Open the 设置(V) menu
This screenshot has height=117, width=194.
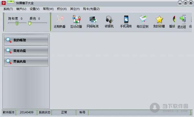[x=35, y=9]
